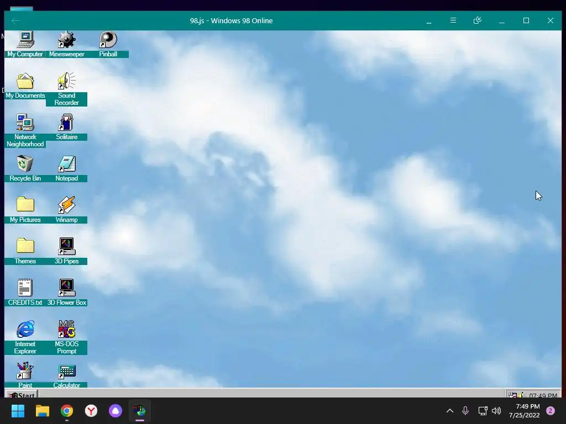Close the 98.js Windows 98 Online window

550,20
